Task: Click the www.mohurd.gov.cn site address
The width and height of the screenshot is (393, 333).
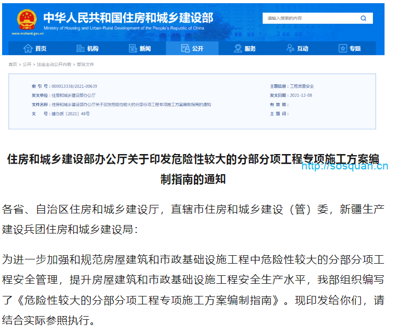Action: tap(28, 33)
